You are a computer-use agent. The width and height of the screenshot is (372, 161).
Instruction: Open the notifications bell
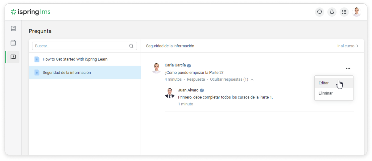[332, 12]
